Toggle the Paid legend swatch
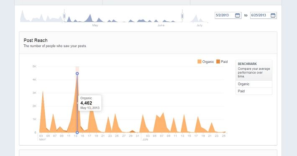This screenshot has width=297, height=156. 218,61
